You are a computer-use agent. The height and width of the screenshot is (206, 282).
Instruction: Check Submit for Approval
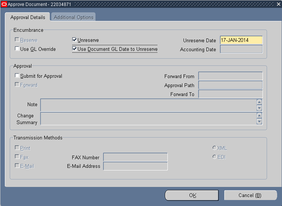(17, 76)
